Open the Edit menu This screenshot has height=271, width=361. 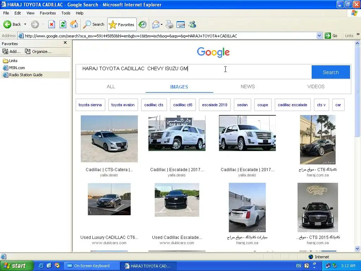coord(18,13)
